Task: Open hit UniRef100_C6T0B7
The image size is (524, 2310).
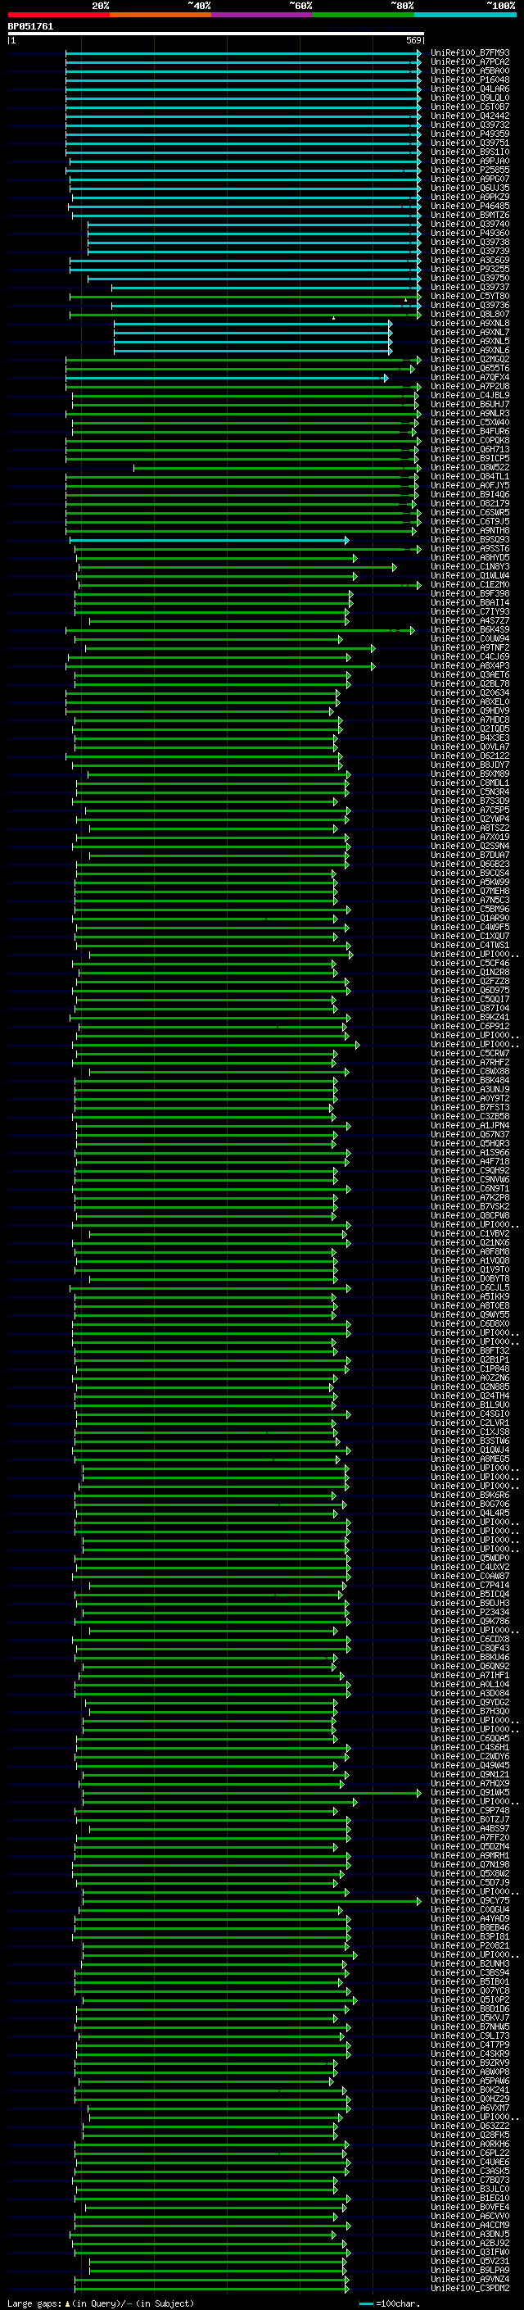Action: pyautogui.click(x=470, y=107)
